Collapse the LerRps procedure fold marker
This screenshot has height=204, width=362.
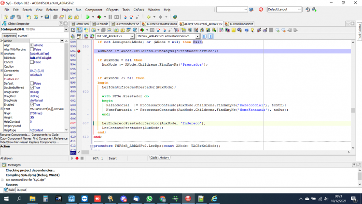tap(91, 146)
